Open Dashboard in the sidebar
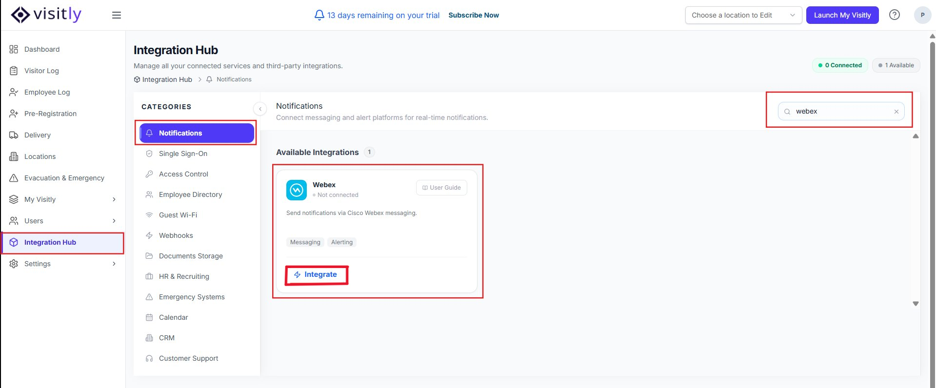936x388 pixels. tap(62, 49)
